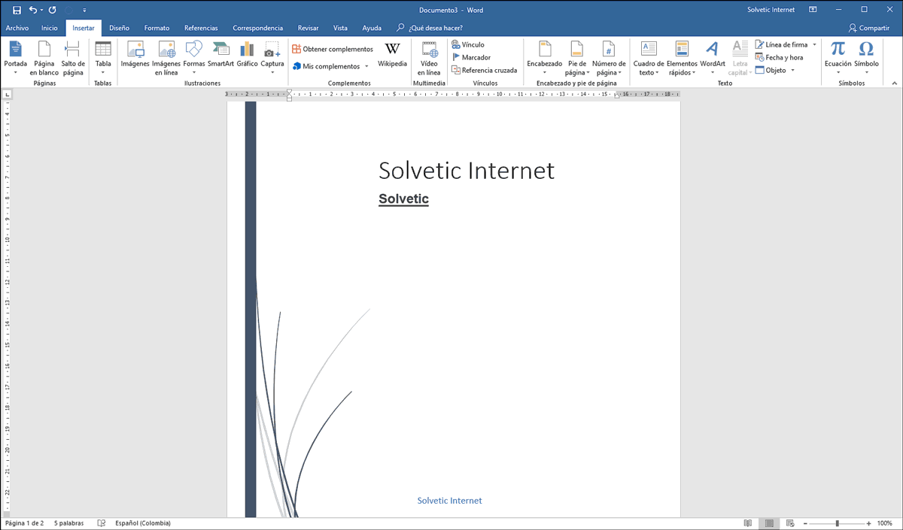Insert a Cuadro de texto
Screen dimensions: 903x530
(x=649, y=59)
